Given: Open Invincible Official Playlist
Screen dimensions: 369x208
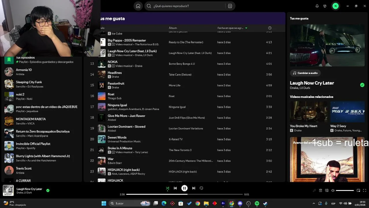Looking at the screenshot, I should click(x=42, y=146).
